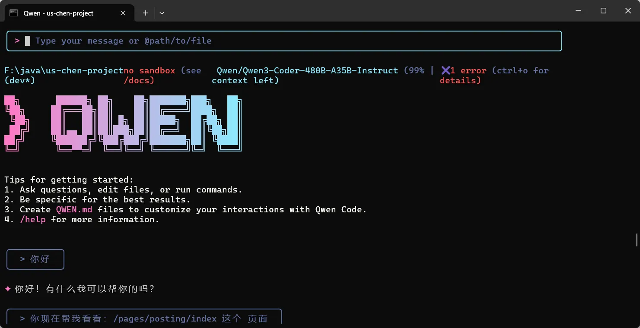The width and height of the screenshot is (640, 328).
Task: Minimize the terminal window
Action: point(579,11)
